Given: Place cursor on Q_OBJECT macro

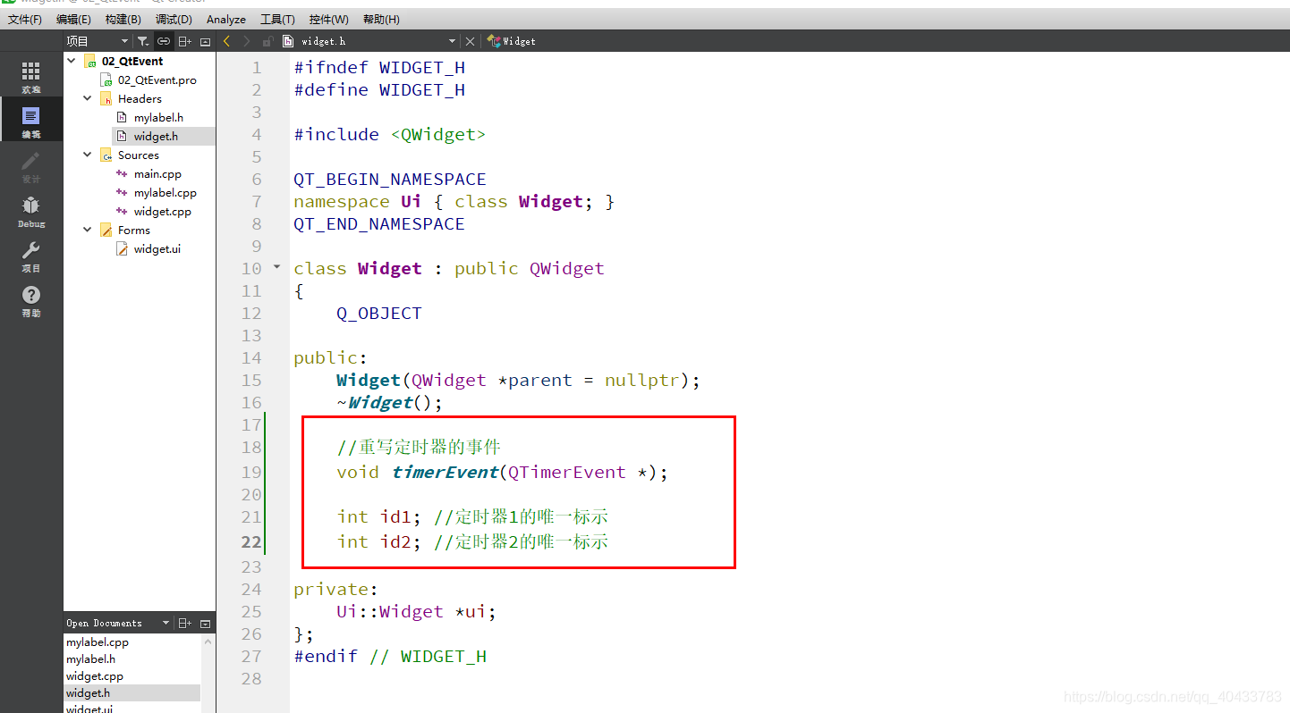Looking at the screenshot, I should coord(379,313).
